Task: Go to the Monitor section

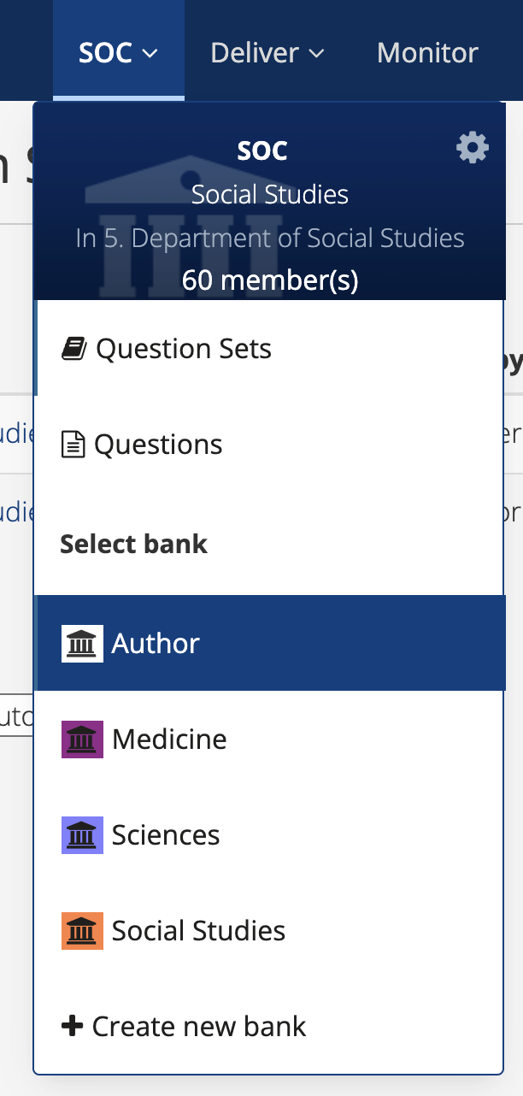Action: 427,52
